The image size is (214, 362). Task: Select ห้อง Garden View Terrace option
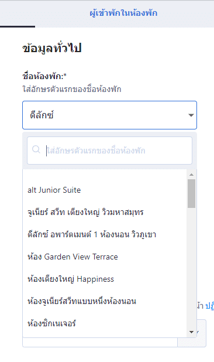click(x=105, y=257)
